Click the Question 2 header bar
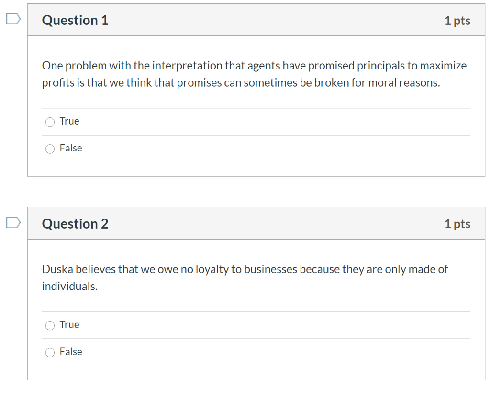Viewport: 490px width, 403px height. [x=256, y=223]
